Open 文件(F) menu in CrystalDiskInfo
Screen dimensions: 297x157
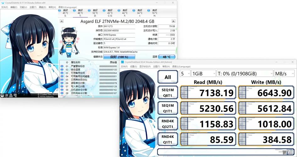(4, 7)
